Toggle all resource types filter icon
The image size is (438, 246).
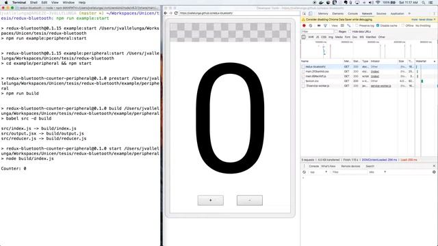304,37
